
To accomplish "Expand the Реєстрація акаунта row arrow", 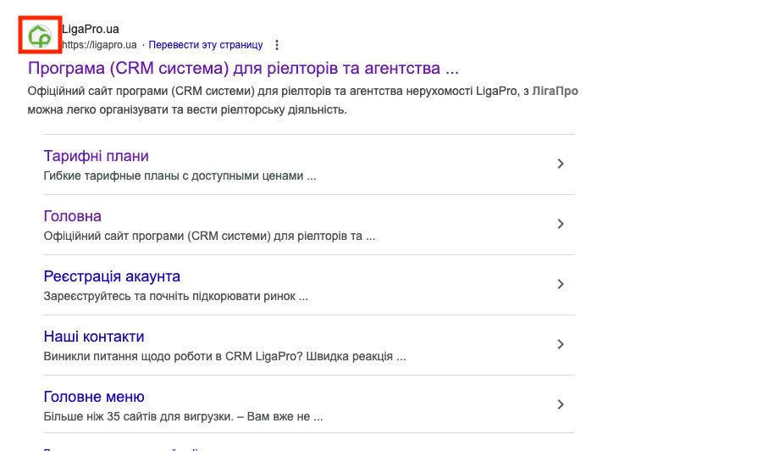I will (x=560, y=284).
